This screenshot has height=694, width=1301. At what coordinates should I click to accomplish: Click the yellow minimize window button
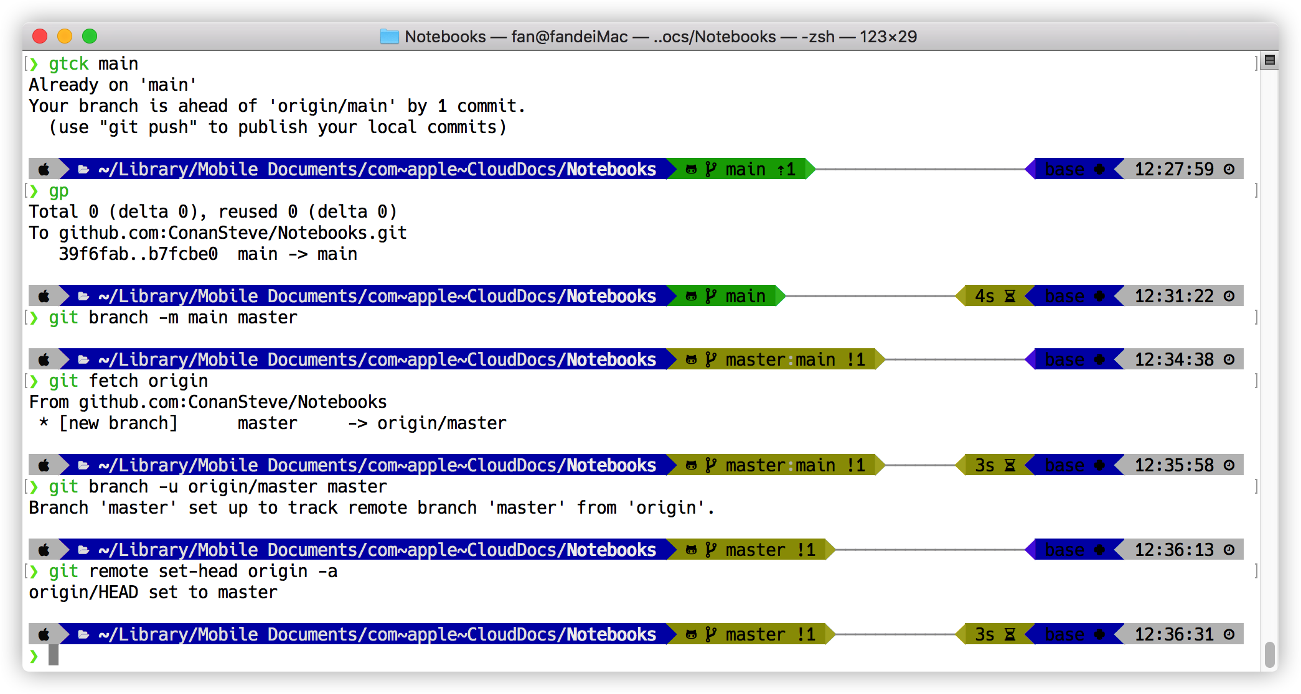pyautogui.click(x=65, y=36)
